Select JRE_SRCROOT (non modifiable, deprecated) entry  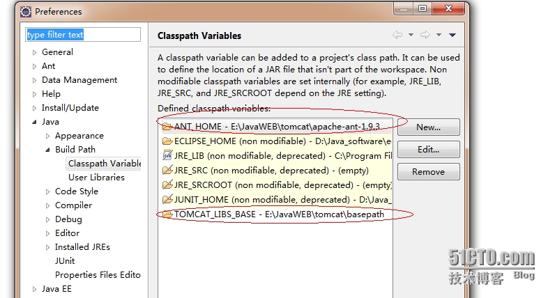[x=275, y=185]
